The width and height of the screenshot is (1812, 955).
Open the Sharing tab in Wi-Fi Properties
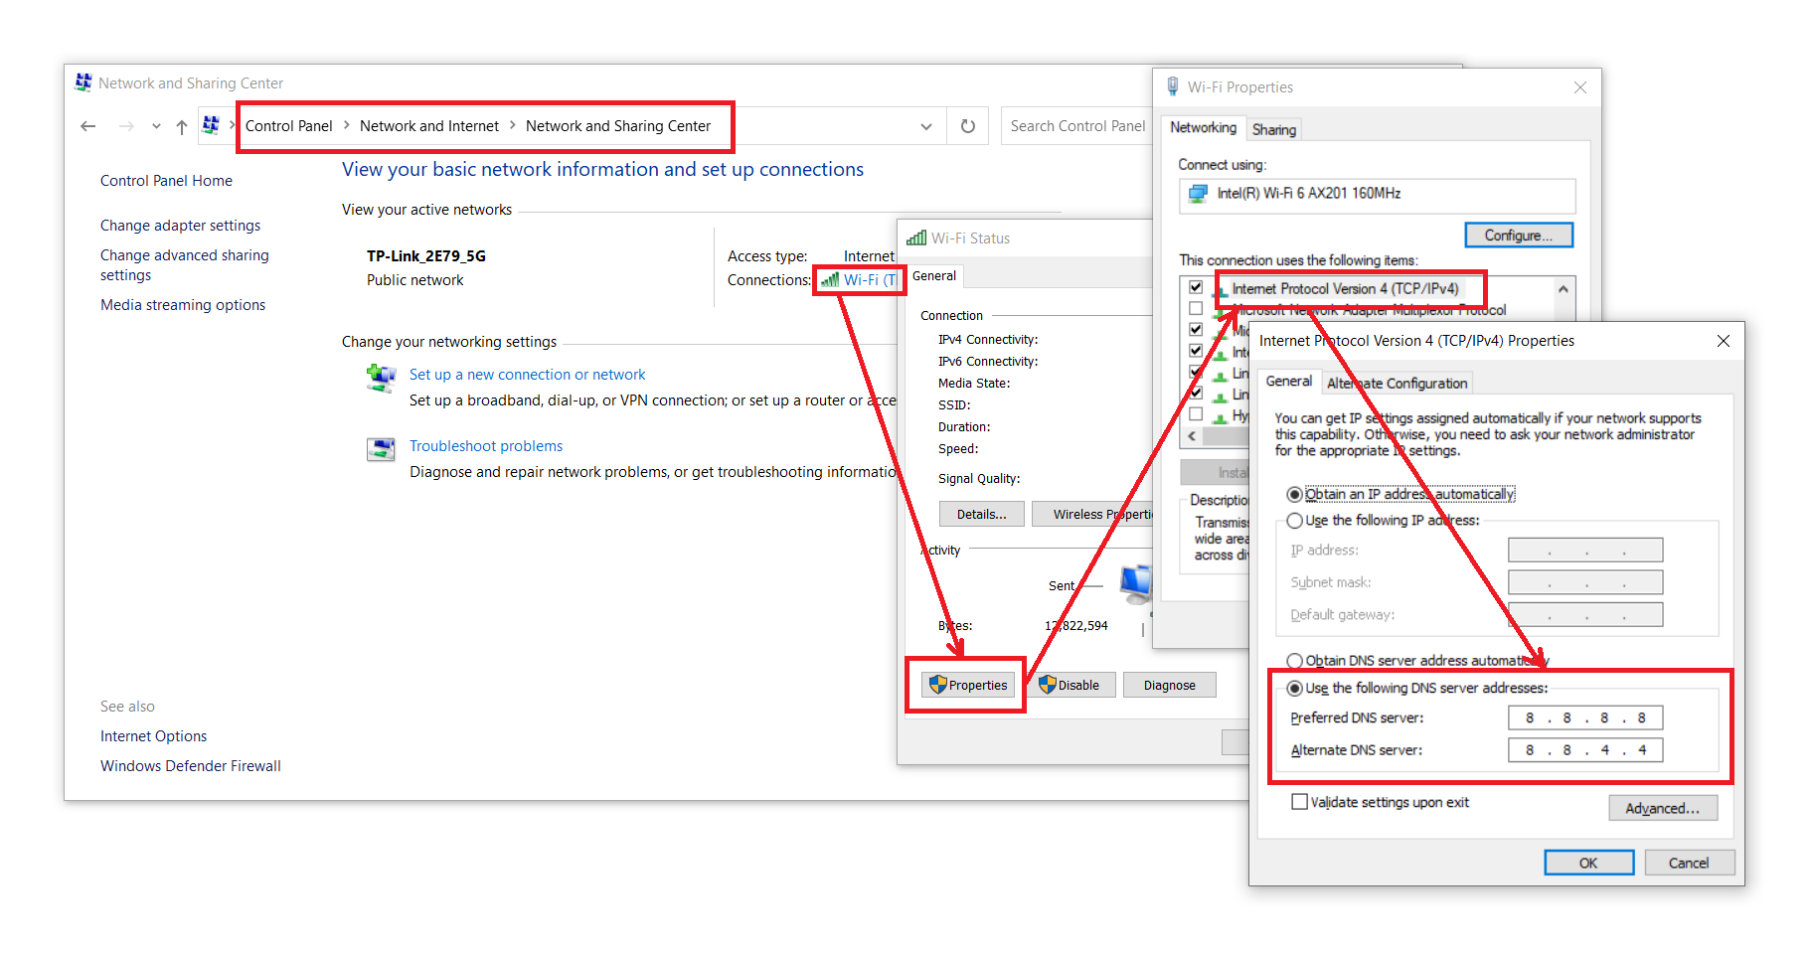point(1273,129)
